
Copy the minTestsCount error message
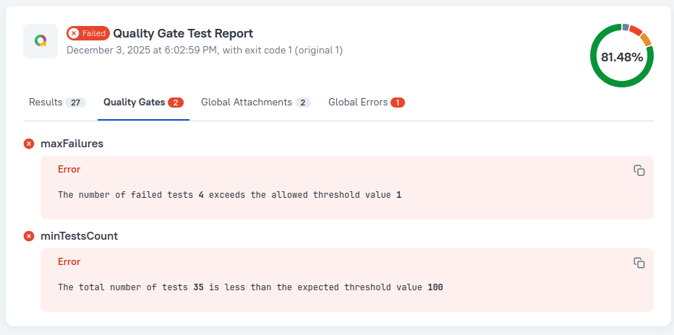639,263
